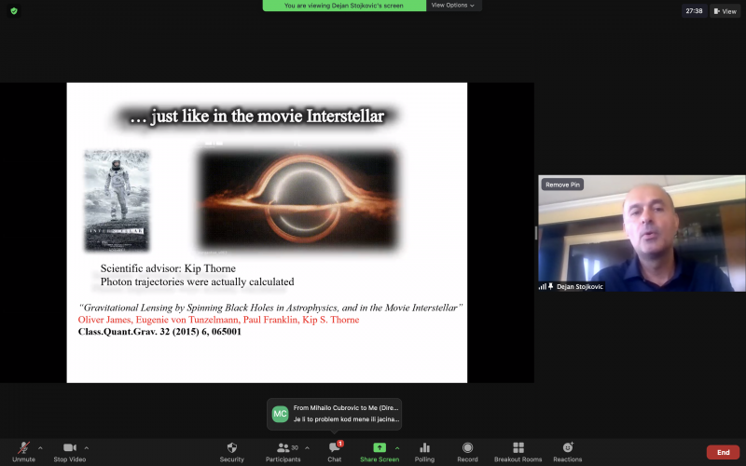Open Breakout Rooms
746x466 pixels.
[x=518, y=452]
